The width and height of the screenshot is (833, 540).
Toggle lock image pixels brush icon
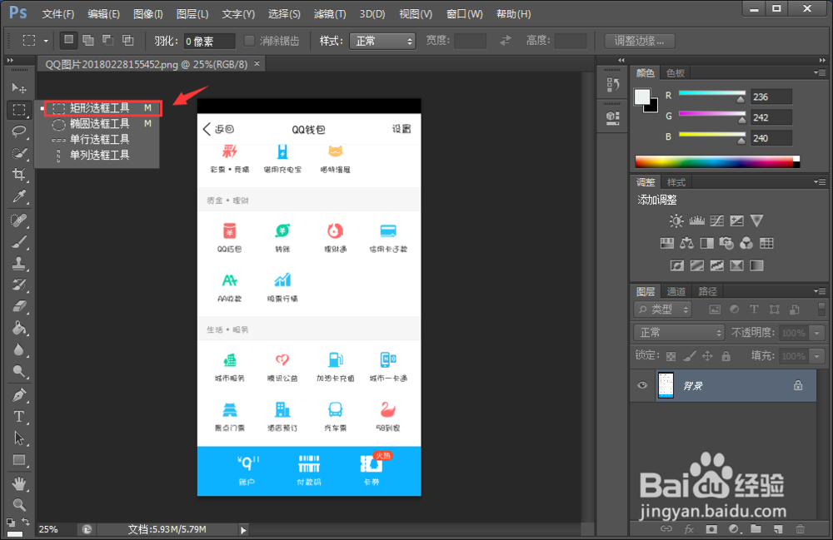[690, 356]
